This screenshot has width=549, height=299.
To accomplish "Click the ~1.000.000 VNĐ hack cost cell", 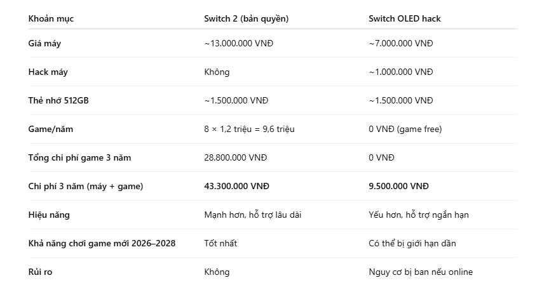I will 401,72.
